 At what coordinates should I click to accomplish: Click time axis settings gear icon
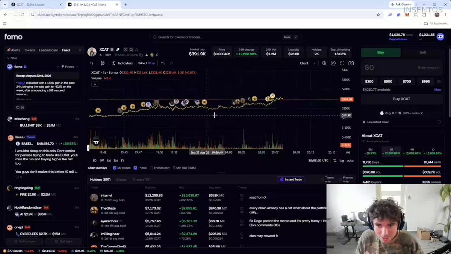[x=348, y=152]
